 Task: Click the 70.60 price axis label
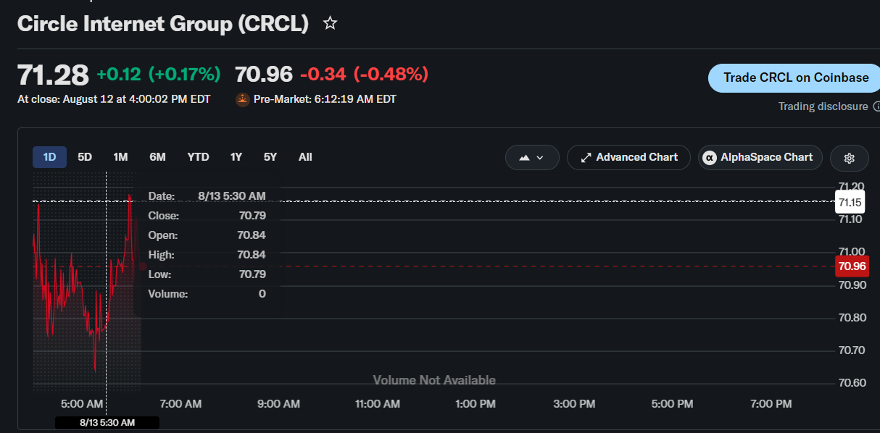[x=852, y=383]
